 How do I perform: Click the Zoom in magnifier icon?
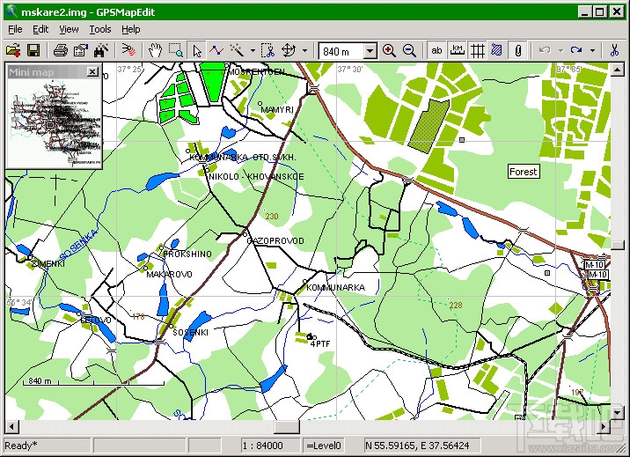click(389, 51)
